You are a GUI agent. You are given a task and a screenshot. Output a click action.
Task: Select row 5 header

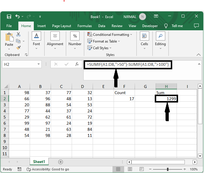(x=5, y=117)
